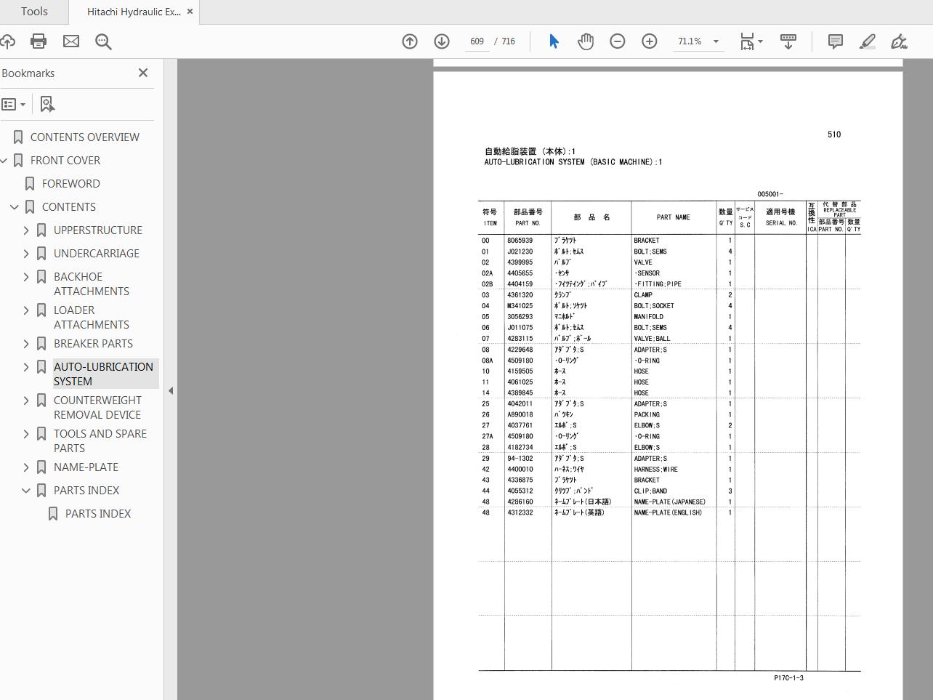This screenshot has width=933, height=700.
Task: Open the advanced search tool
Action: pos(103,41)
